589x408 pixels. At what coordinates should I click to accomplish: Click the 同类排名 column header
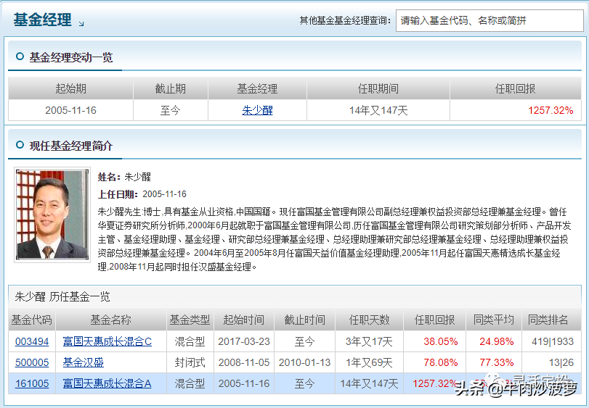pyautogui.click(x=548, y=320)
